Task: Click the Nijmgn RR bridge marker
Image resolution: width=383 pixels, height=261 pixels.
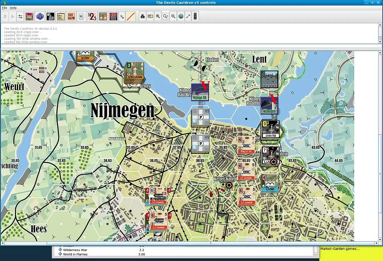Action: [200, 92]
